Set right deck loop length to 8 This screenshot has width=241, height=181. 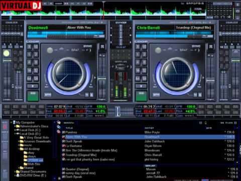pos(144,62)
